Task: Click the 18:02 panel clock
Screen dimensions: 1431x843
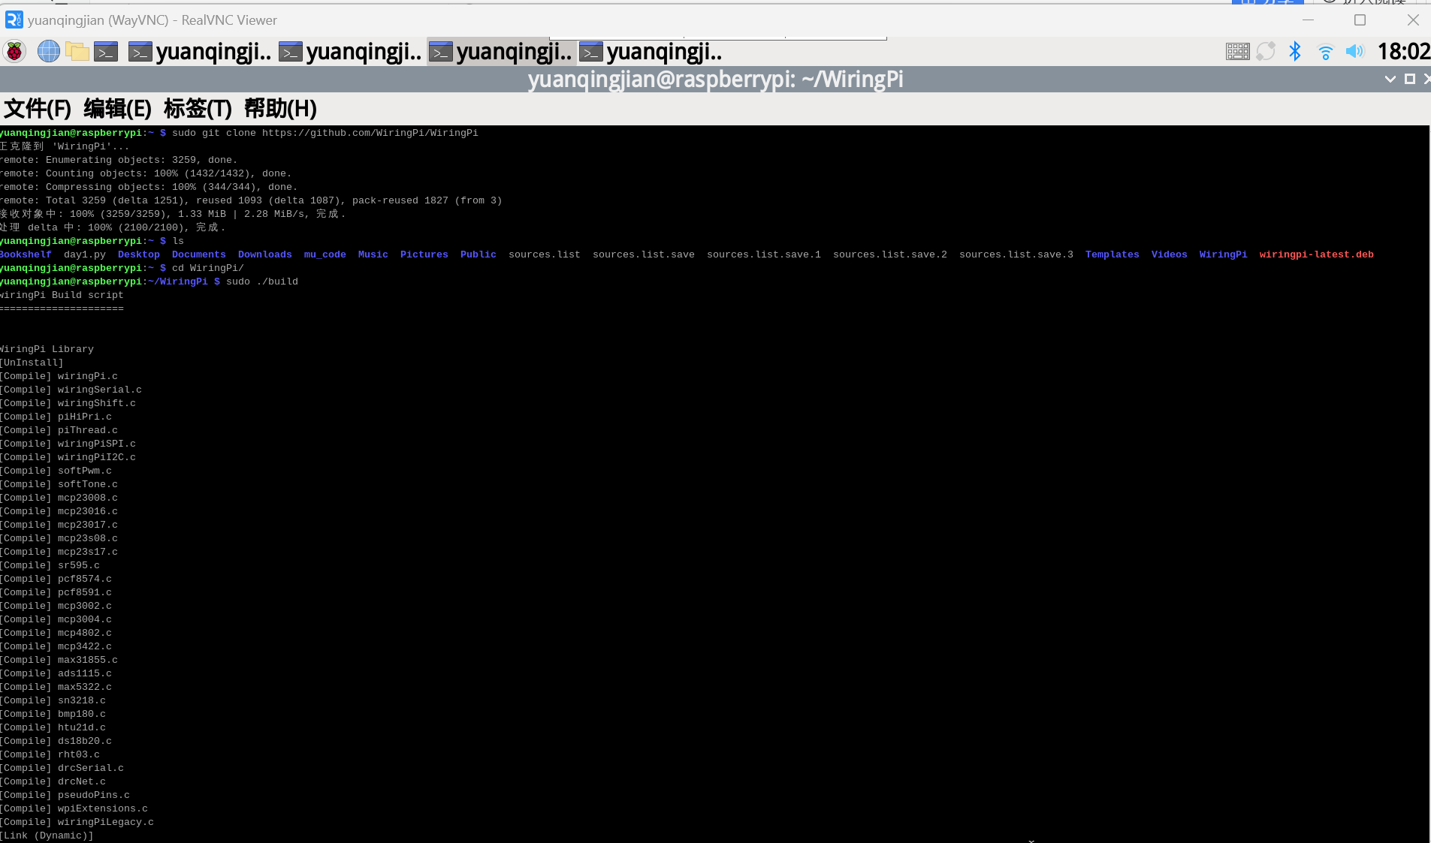Action: pyautogui.click(x=1403, y=51)
